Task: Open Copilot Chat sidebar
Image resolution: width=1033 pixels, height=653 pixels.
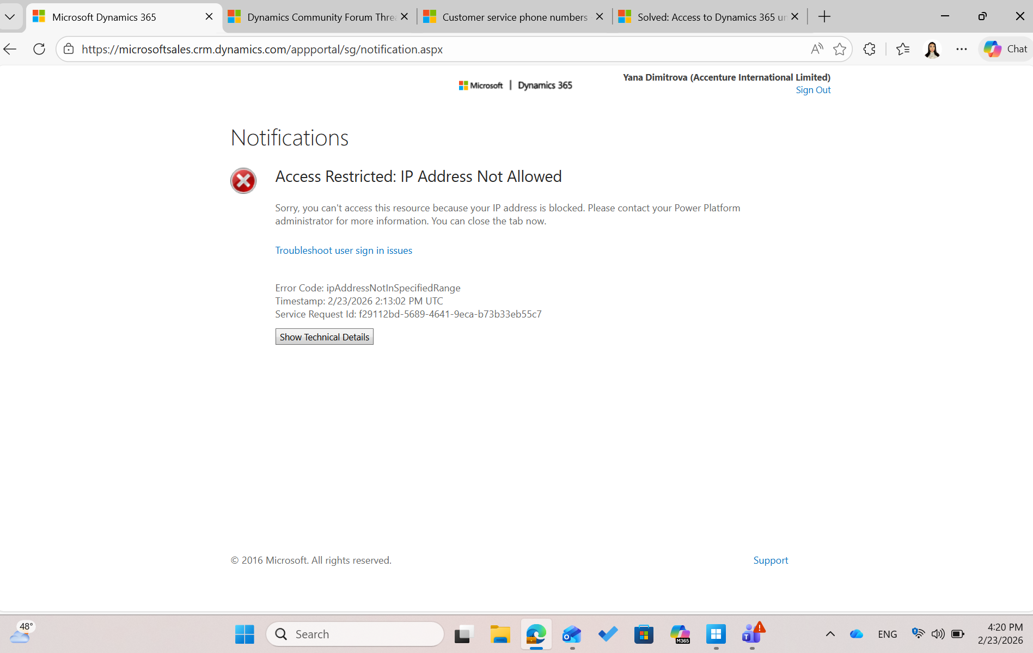Action: [1005, 49]
